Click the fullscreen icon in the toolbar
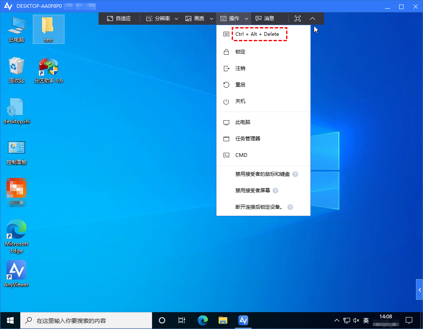This screenshot has width=423, height=329. [298, 19]
